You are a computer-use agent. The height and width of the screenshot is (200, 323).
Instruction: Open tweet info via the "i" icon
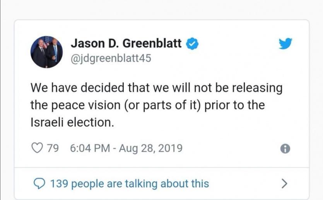[x=285, y=149]
